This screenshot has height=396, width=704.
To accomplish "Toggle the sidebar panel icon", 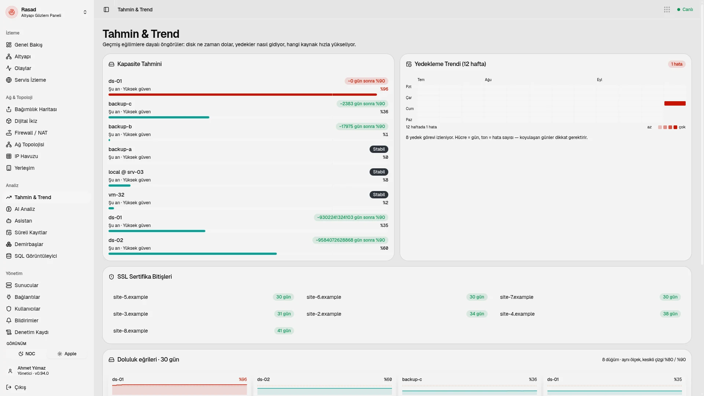I will tap(106, 10).
